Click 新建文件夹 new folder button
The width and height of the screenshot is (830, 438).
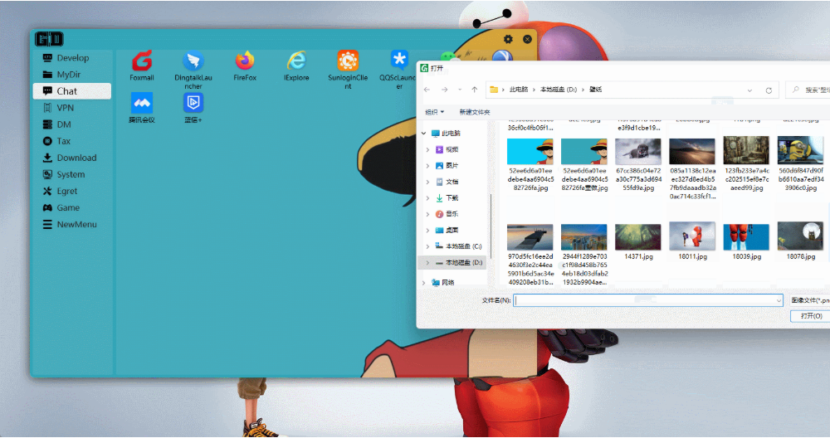click(474, 112)
